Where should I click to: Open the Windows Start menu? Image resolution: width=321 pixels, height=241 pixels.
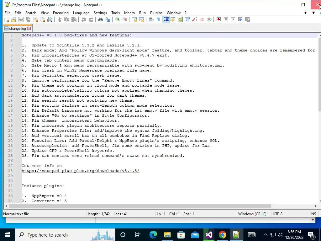pos(8,235)
